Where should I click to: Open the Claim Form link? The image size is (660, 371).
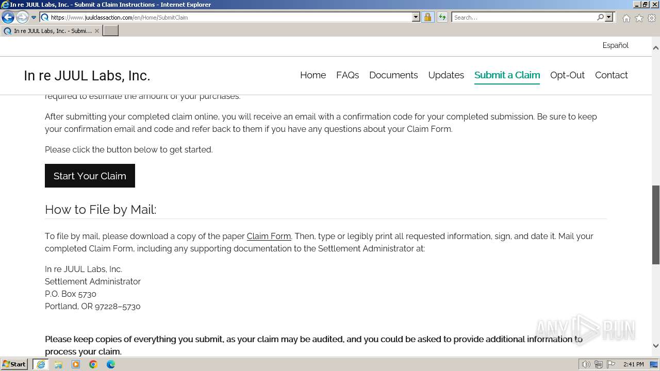click(269, 236)
